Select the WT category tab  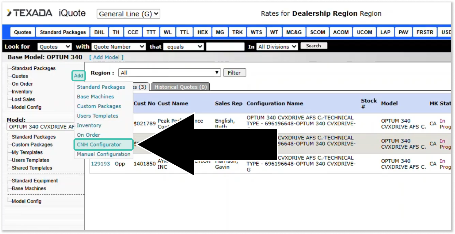click(274, 32)
